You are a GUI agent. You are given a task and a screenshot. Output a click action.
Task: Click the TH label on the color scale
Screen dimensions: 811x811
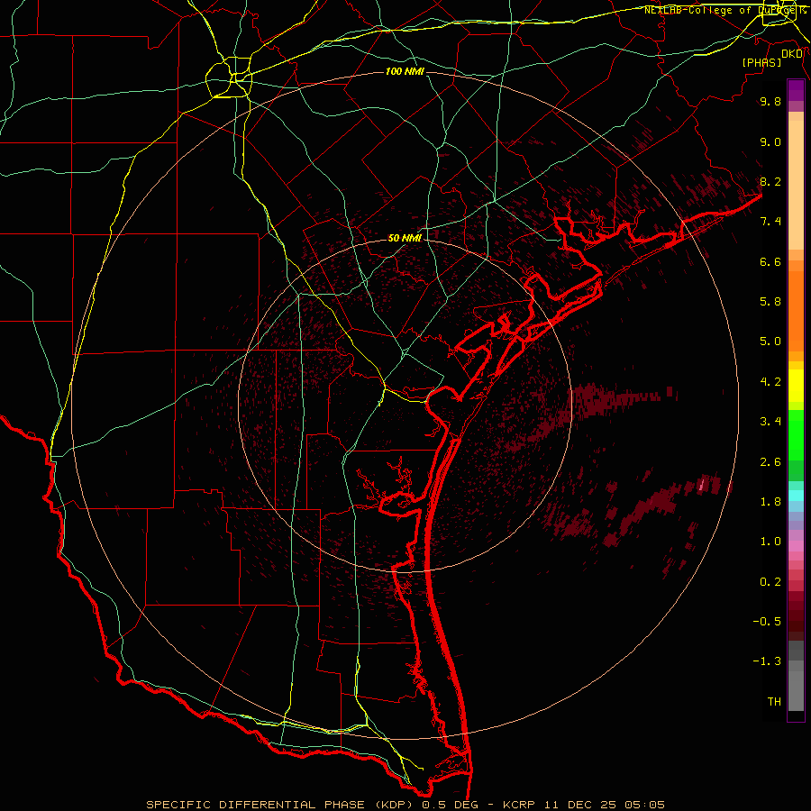pos(774,702)
